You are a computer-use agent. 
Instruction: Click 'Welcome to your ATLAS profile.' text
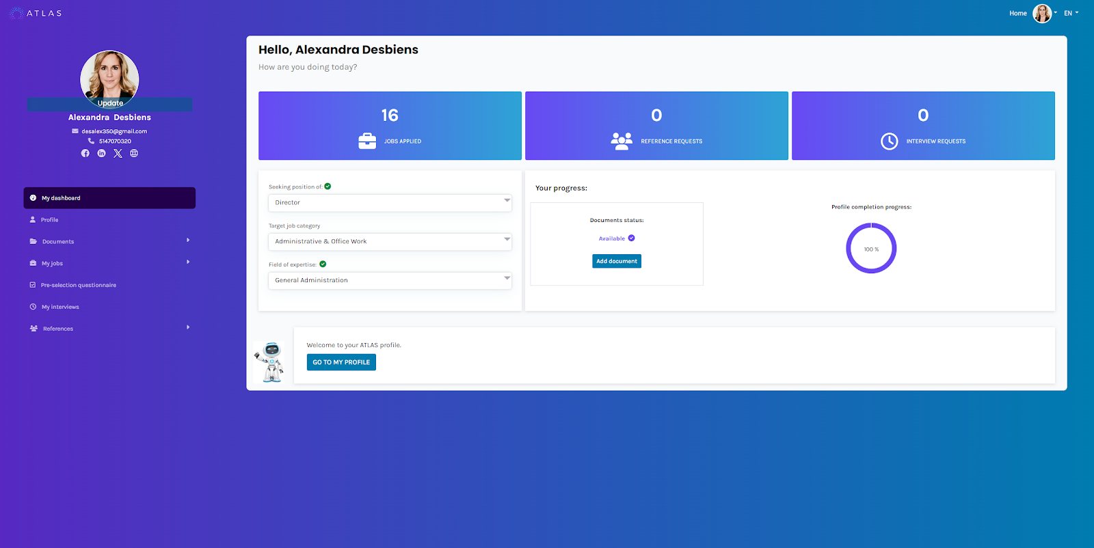[x=353, y=345]
